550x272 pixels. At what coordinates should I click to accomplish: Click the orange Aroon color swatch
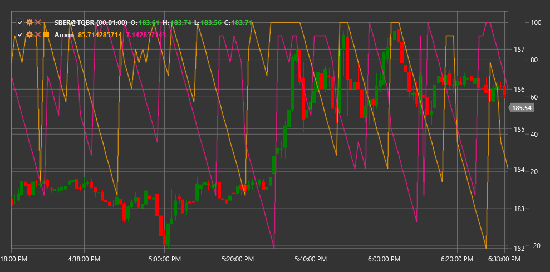coord(46,34)
